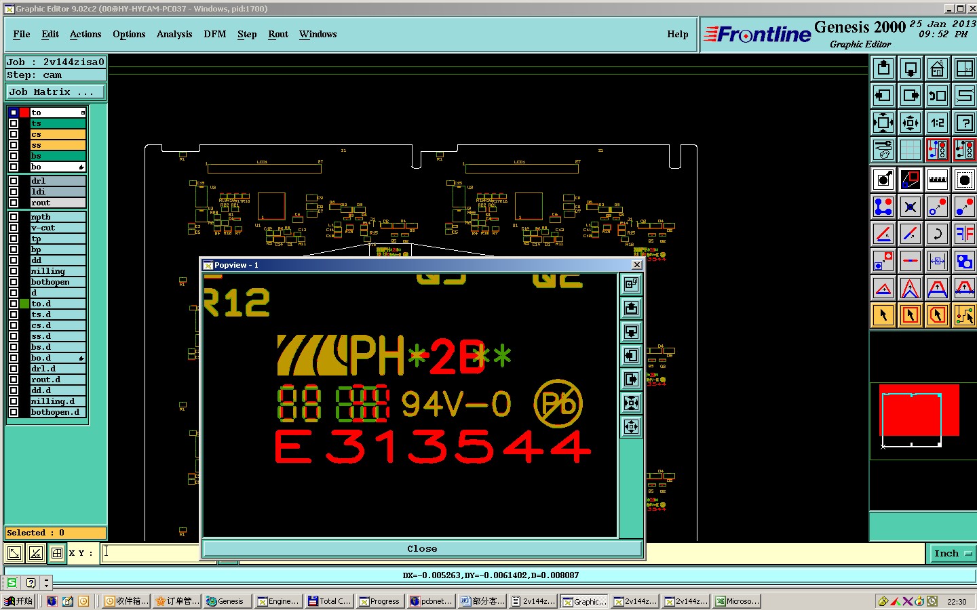Click the Total C... taskbar button
Screen dimensions: 977x610
(x=329, y=601)
